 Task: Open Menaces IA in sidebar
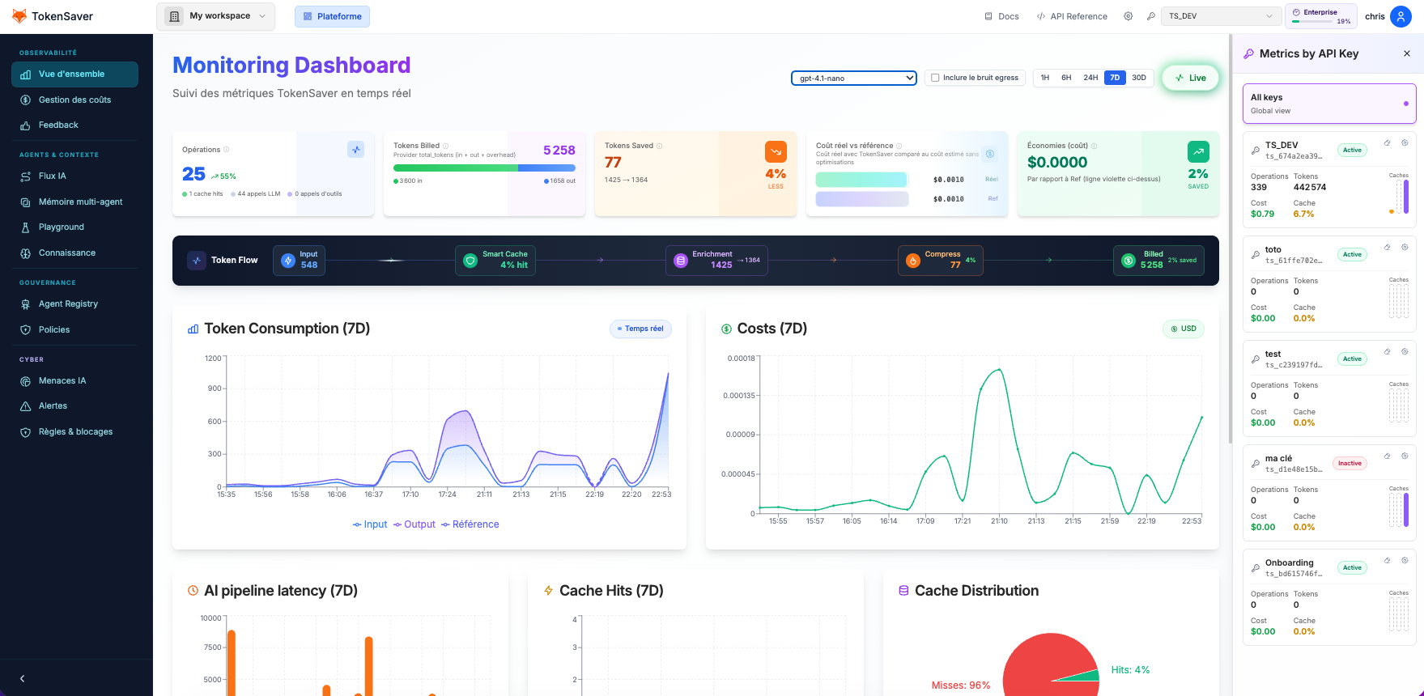click(74, 380)
